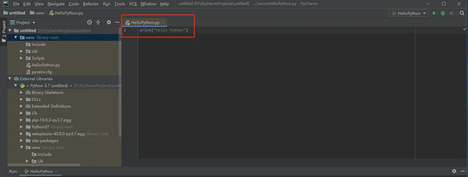The image size is (468, 177).
Task: Expand the Scripts folder under venv
Action: (21, 58)
